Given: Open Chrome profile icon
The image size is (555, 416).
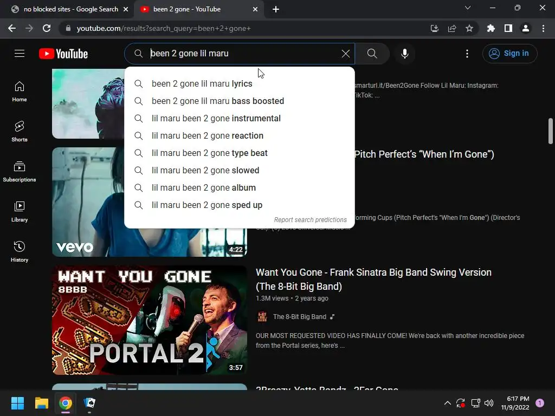Looking at the screenshot, I should [526, 28].
